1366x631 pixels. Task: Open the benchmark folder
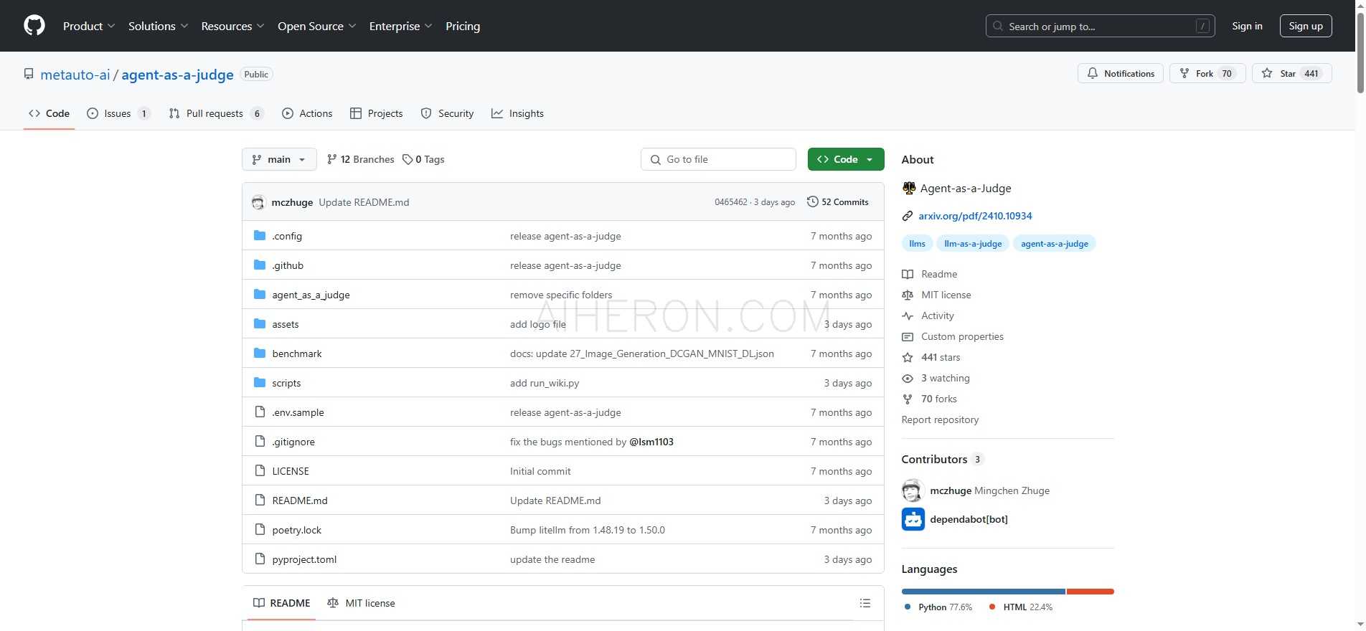[296, 354]
